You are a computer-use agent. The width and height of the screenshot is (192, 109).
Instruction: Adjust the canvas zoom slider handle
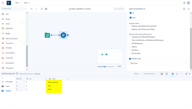click(x=105, y=67)
